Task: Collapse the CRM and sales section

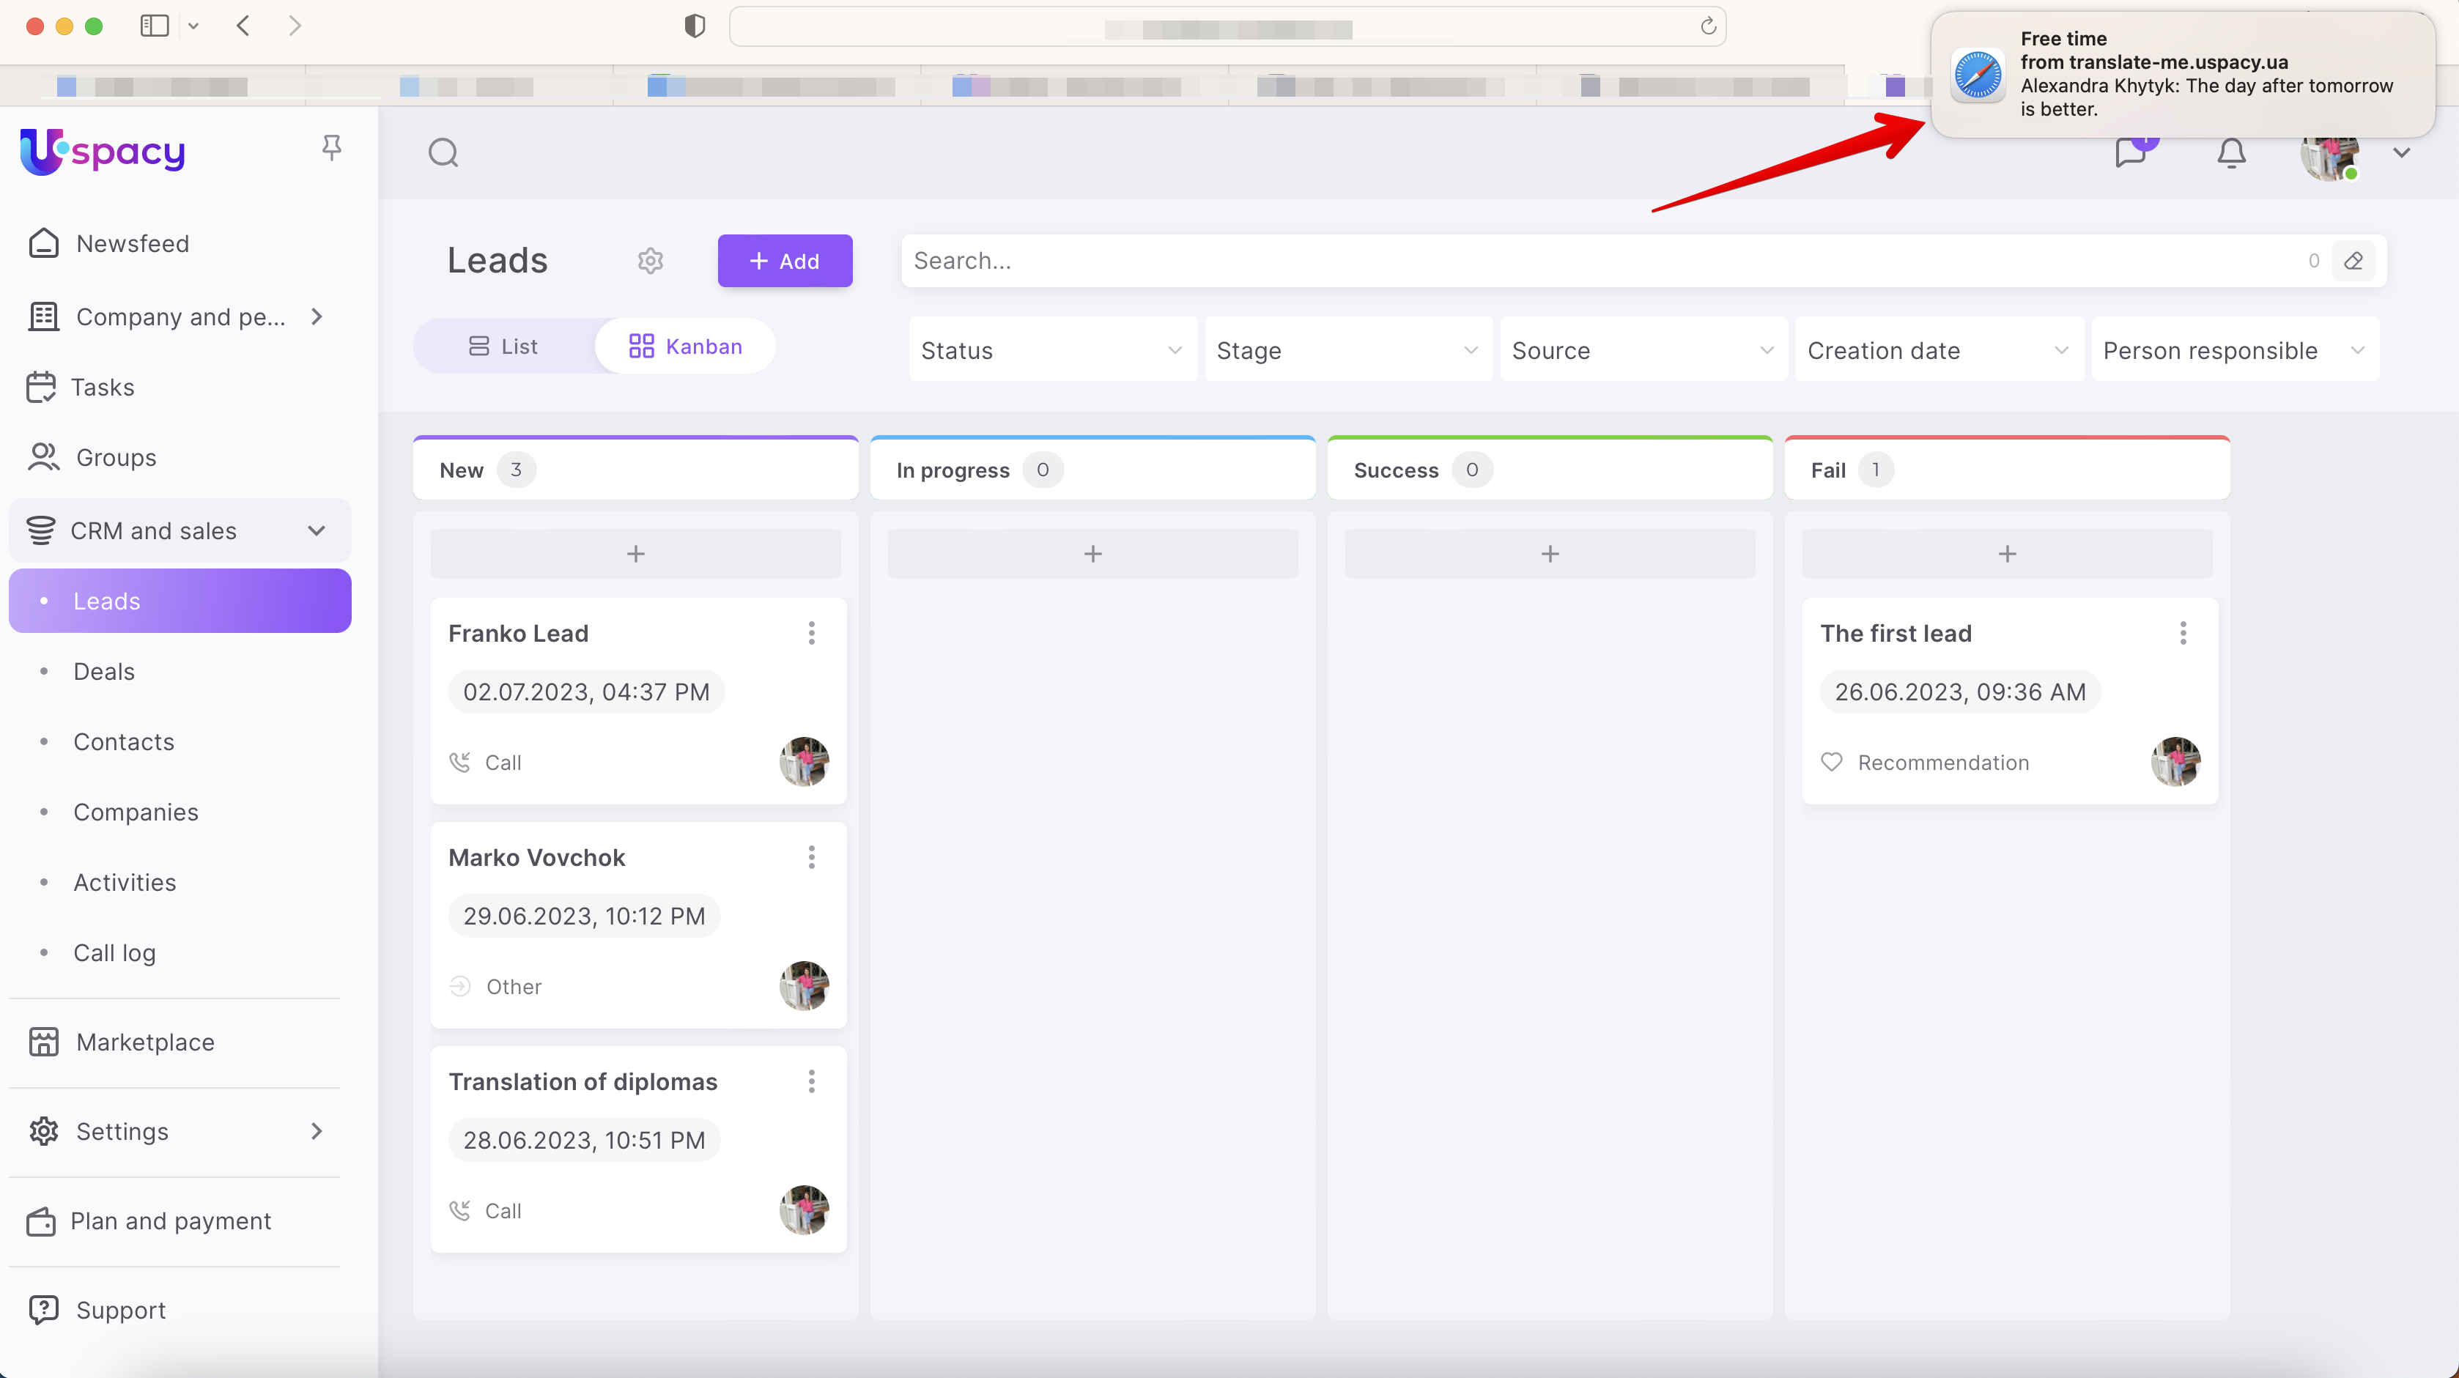Action: [316, 530]
